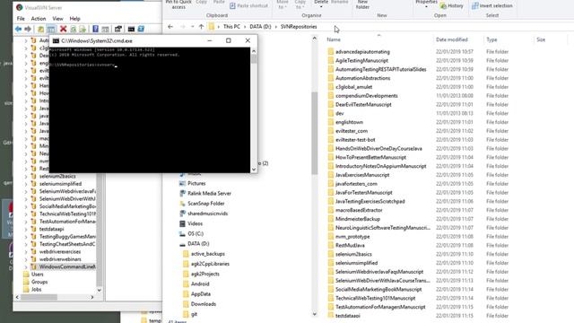Select the Users node in VisualSVN tree
Image resolution: width=574 pixels, height=323 pixels.
tap(38, 275)
